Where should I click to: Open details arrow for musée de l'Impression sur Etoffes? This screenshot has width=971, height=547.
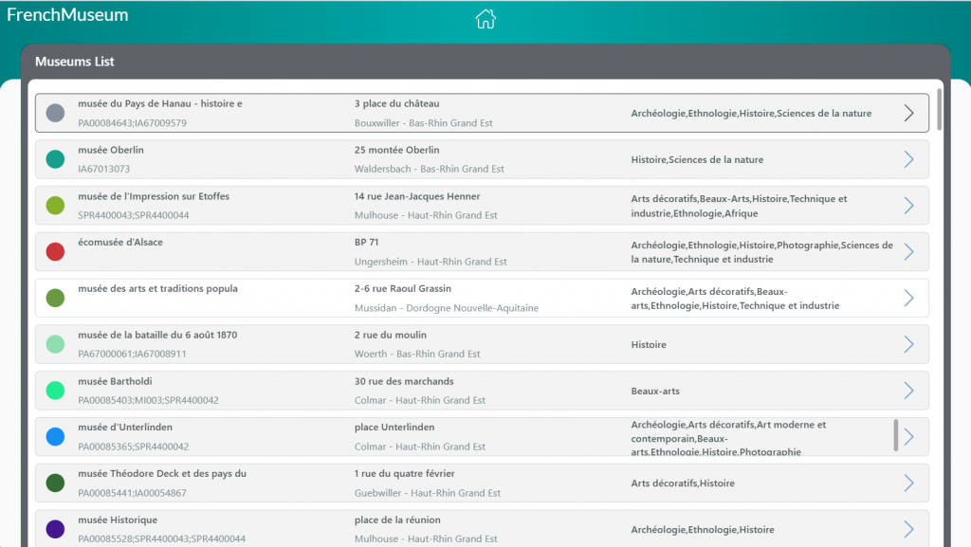908,206
